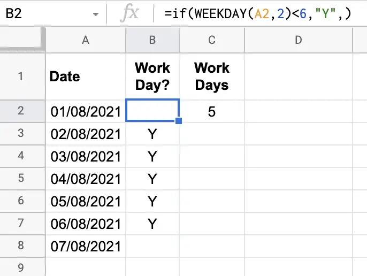
Task: Select the cell with date 04/08/2021
Action: (x=86, y=179)
